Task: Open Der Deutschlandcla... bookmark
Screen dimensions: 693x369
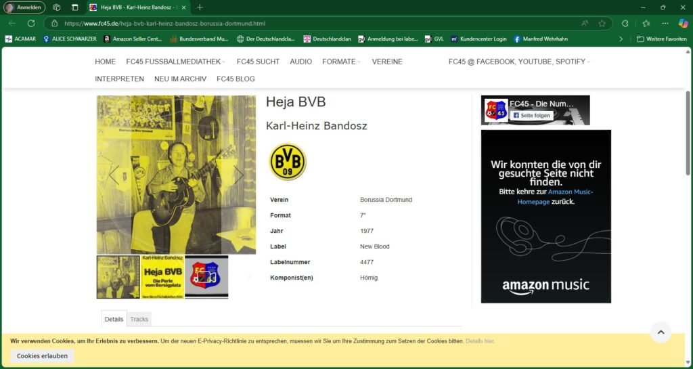Action: 266,39
